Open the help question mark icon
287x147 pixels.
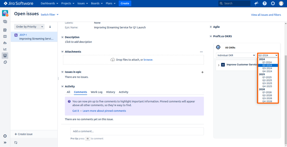pyautogui.click(x=265, y=3)
